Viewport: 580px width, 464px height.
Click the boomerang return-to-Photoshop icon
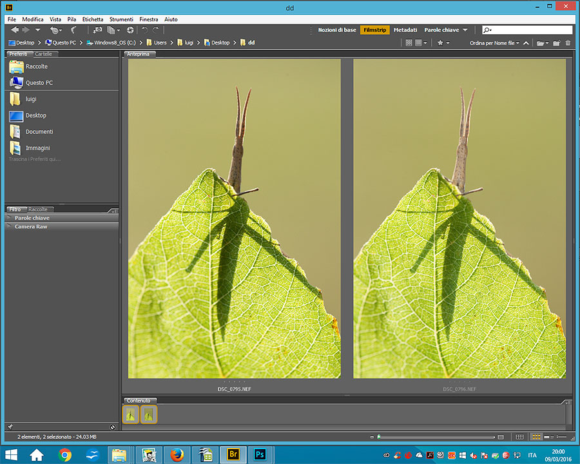coord(73,30)
